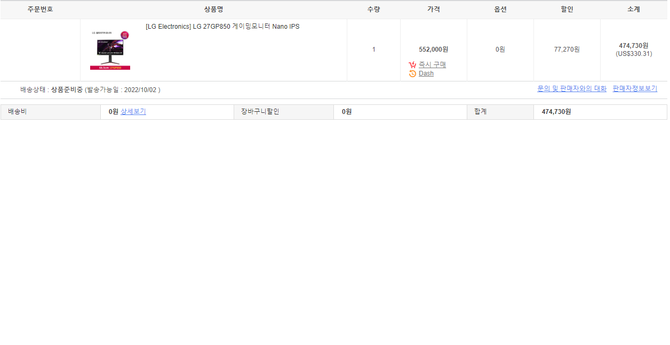This screenshot has width=670, height=345.
Task: Click the 수량 column header
Action: [373, 10]
